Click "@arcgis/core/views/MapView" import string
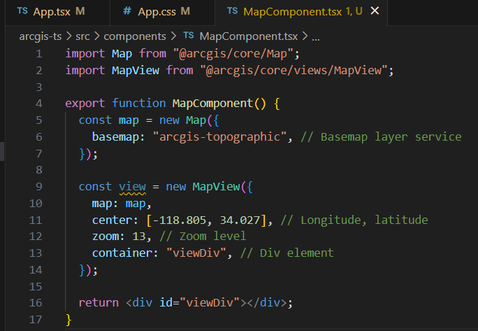 (294, 71)
